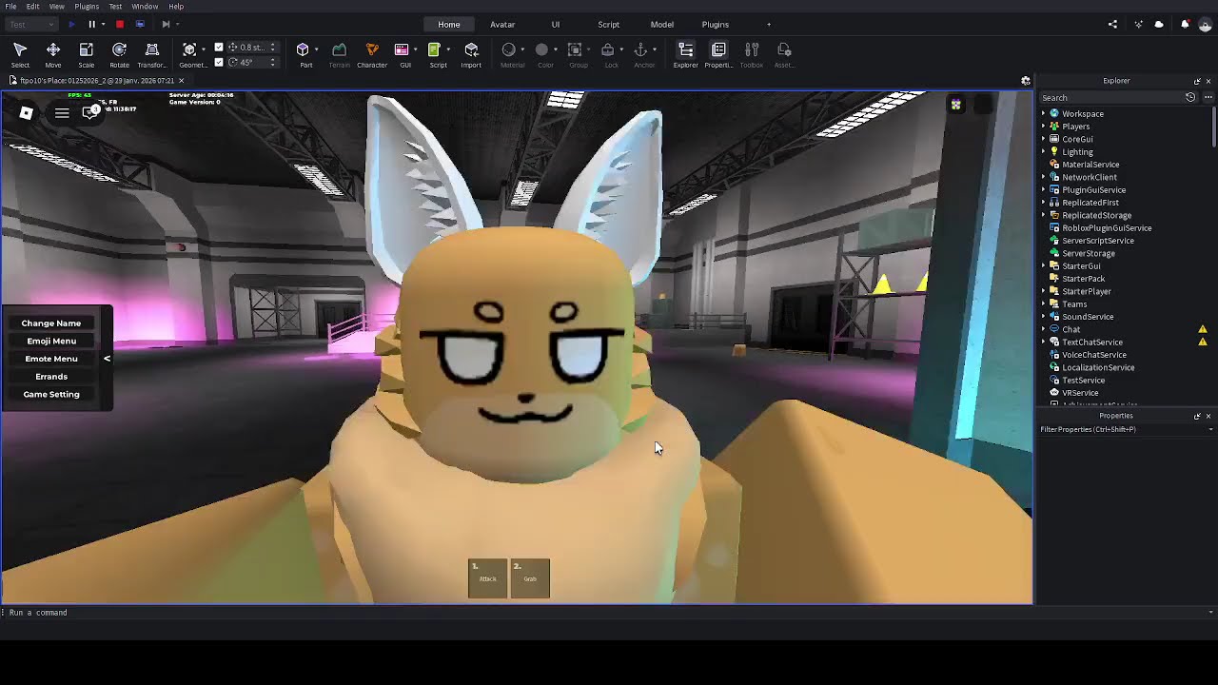This screenshot has height=685, width=1218.
Task: Pause the running playtest
Action: [91, 24]
